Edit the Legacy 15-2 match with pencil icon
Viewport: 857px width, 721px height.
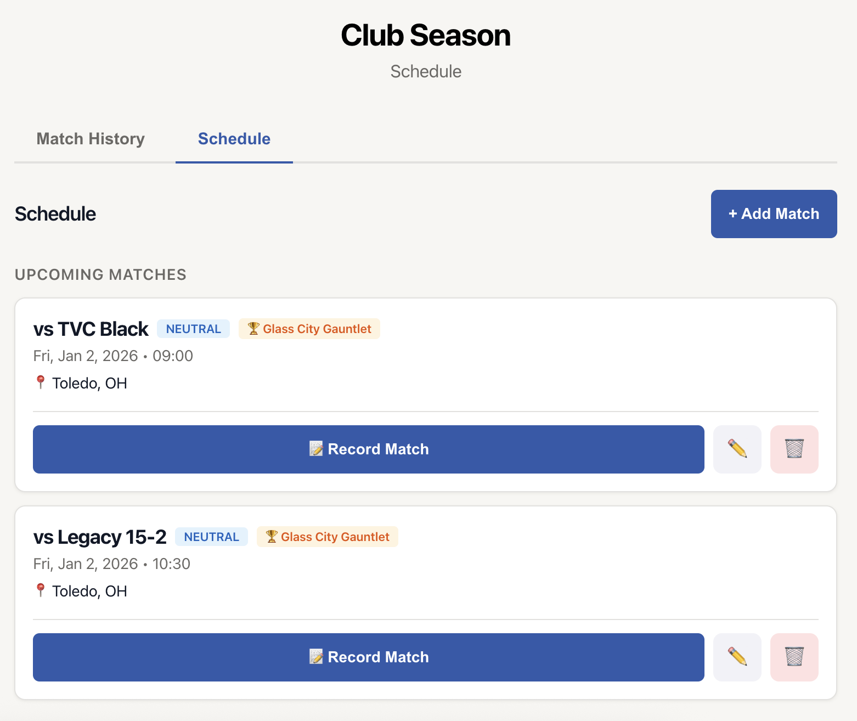[737, 657]
